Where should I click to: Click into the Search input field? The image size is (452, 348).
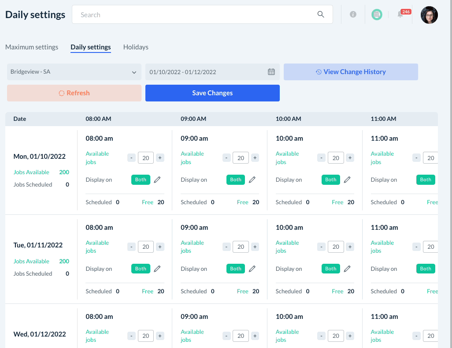[194, 15]
